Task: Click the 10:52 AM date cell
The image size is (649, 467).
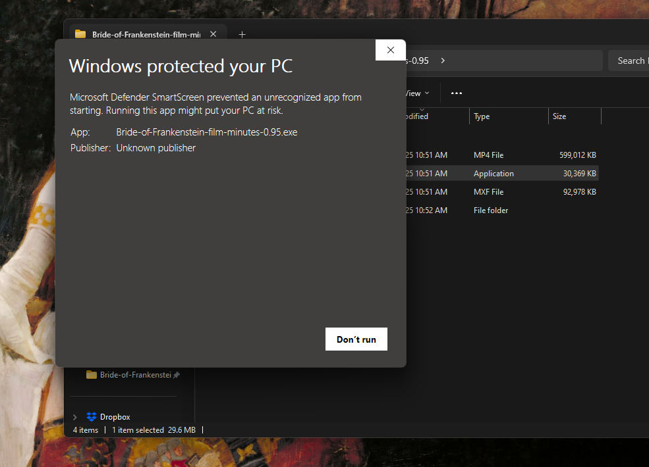Action: pos(427,210)
